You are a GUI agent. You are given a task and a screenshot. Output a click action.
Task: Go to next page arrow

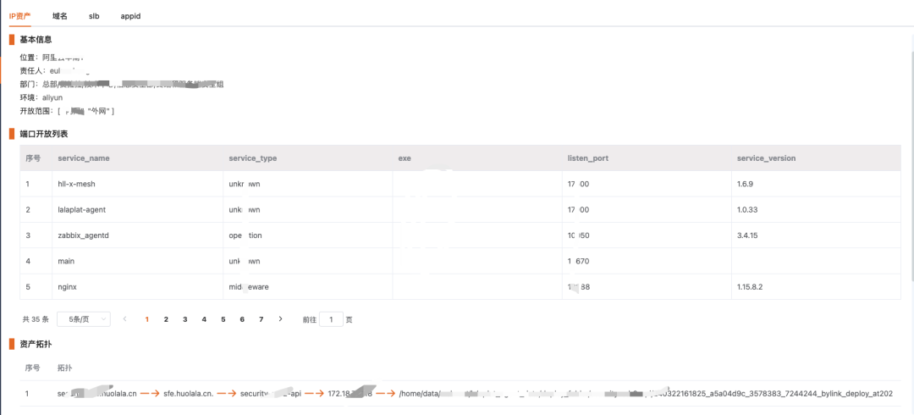click(x=280, y=319)
